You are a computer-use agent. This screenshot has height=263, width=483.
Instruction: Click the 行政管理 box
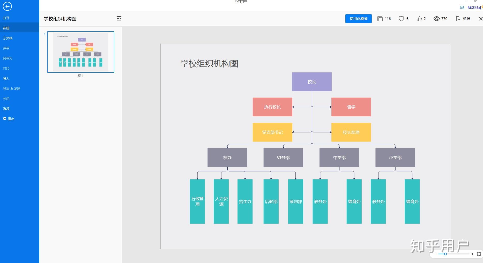[197, 201]
